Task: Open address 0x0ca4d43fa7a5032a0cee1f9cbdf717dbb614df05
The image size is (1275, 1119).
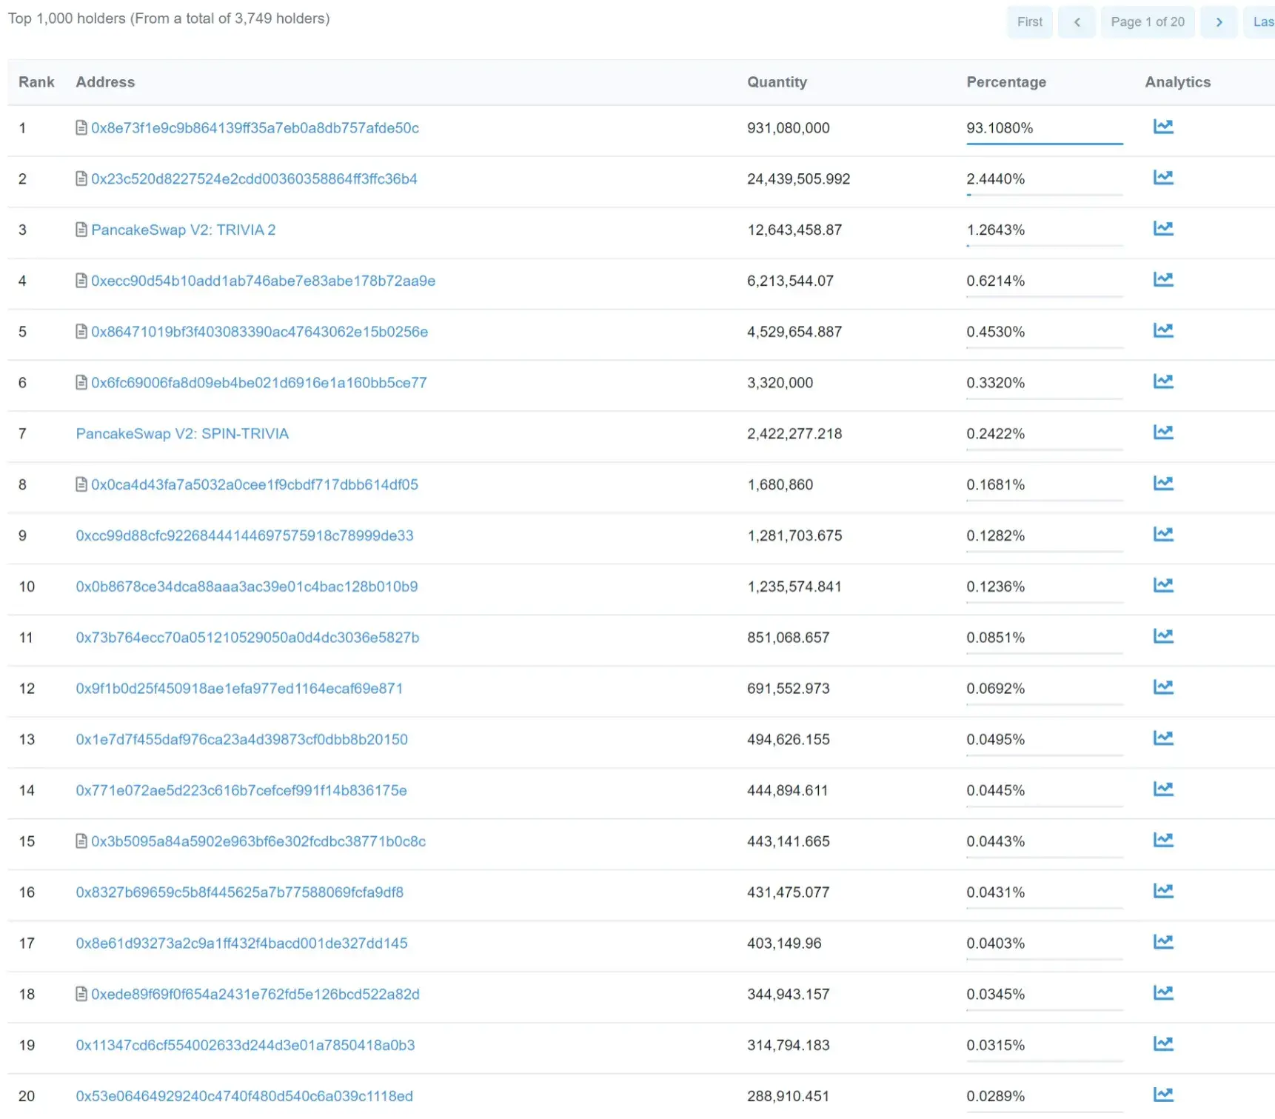Action: pyautogui.click(x=255, y=485)
